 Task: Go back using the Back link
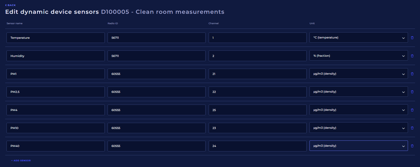pos(10,5)
